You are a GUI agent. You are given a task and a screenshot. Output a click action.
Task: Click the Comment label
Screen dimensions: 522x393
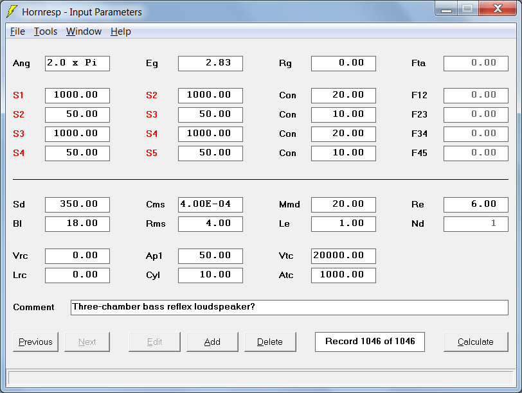coord(33,307)
